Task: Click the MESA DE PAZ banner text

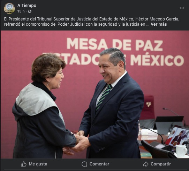Action: [114, 44]
